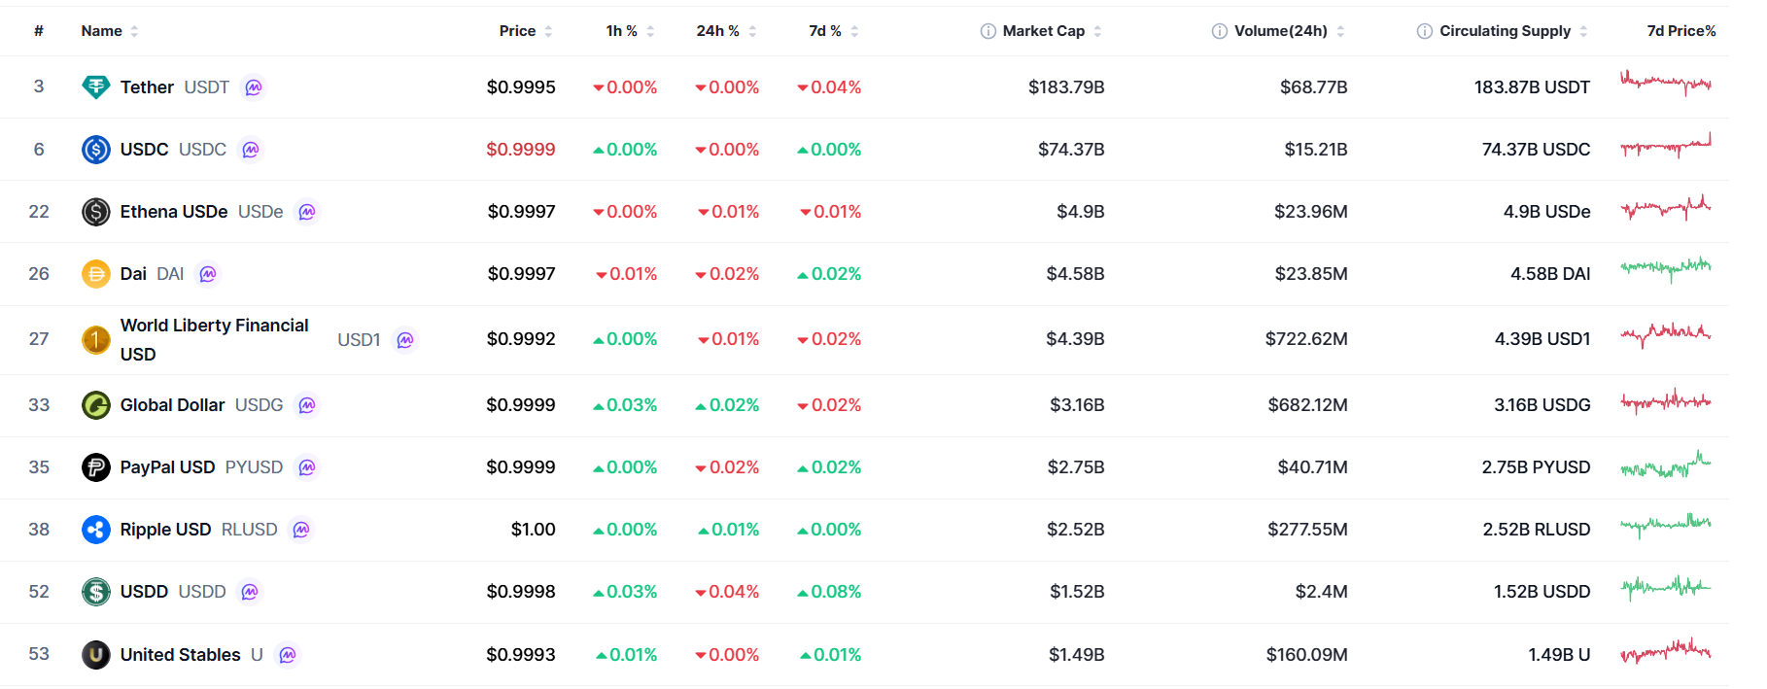Click the purple badge icon next to PYUSD

[307, 467]
